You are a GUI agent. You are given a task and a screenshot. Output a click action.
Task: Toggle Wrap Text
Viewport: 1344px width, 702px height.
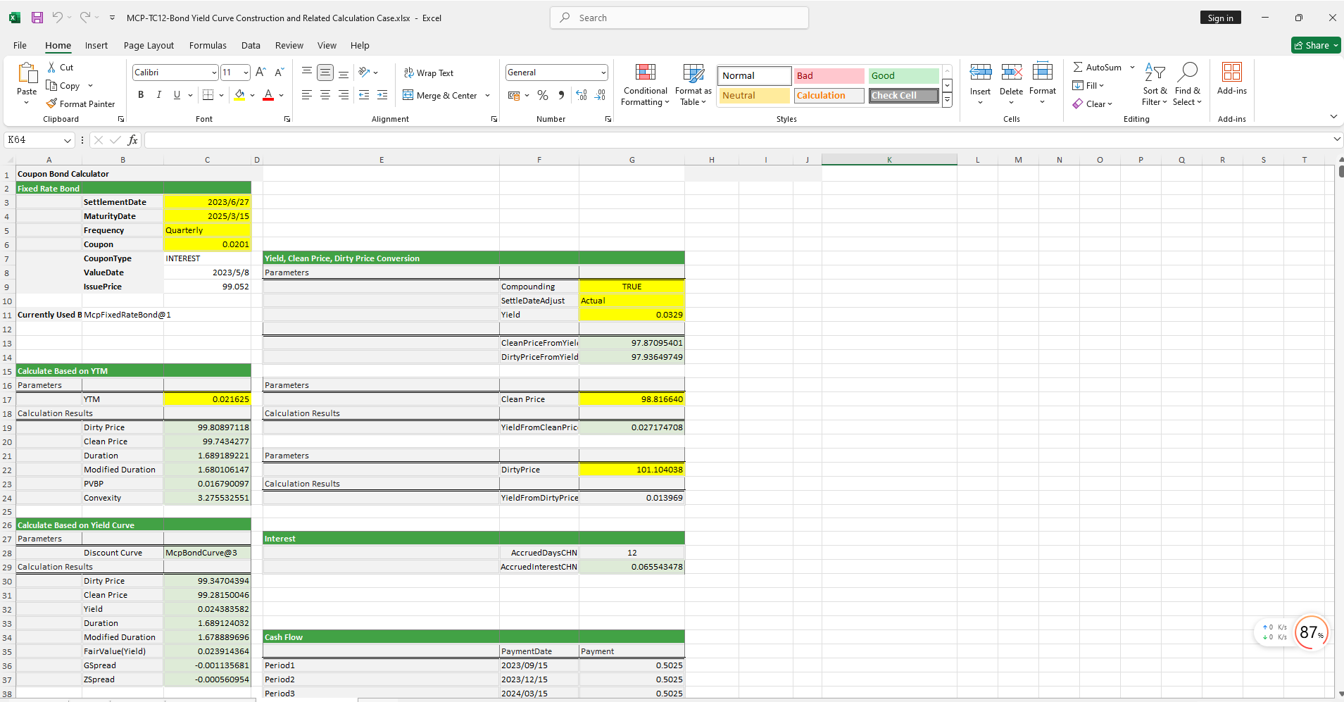point(429,73)
